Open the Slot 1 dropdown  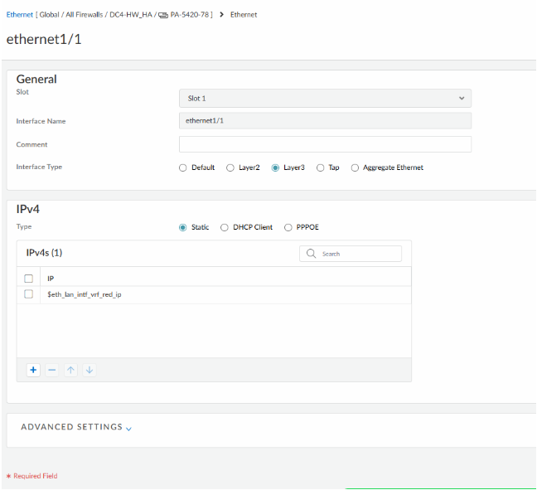click(x=325, y=99)
